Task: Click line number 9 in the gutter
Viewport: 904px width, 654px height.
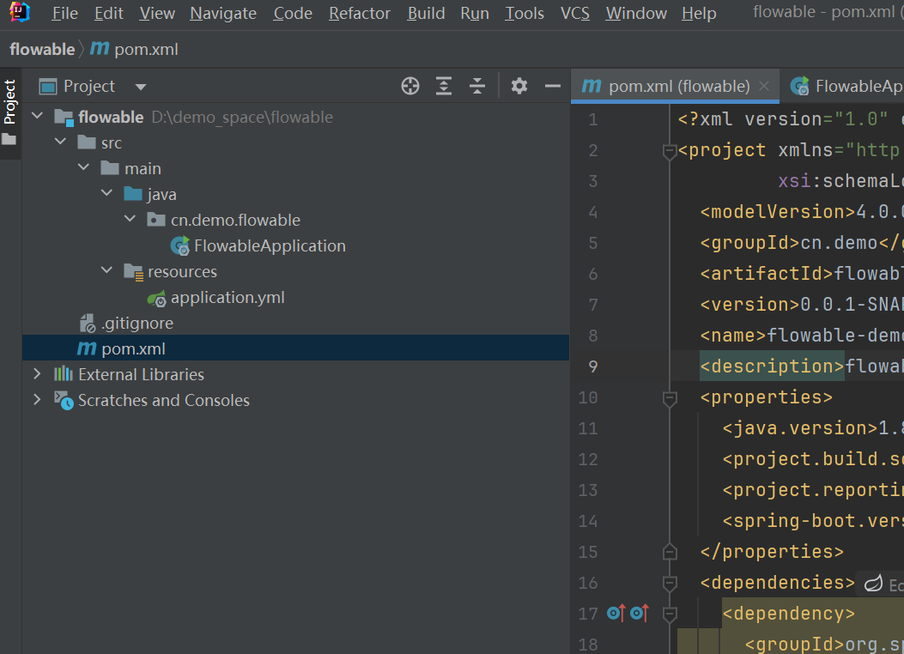Action: pyautogui.click(x=592, y=366)
